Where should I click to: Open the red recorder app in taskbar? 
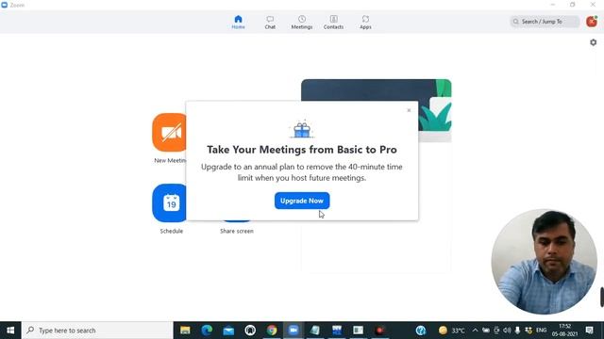pyautogui.click(x=379, y=331)
